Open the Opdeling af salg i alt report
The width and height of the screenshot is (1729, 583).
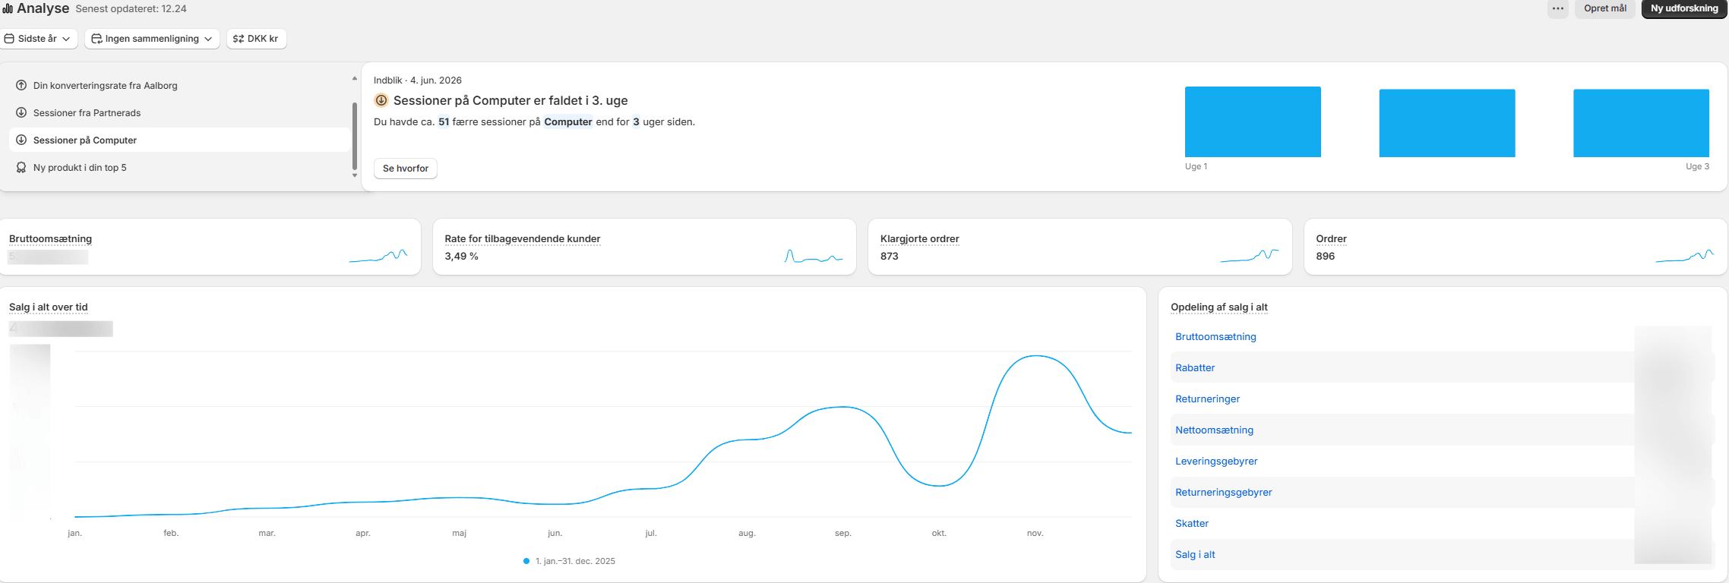pos(1219,307)
